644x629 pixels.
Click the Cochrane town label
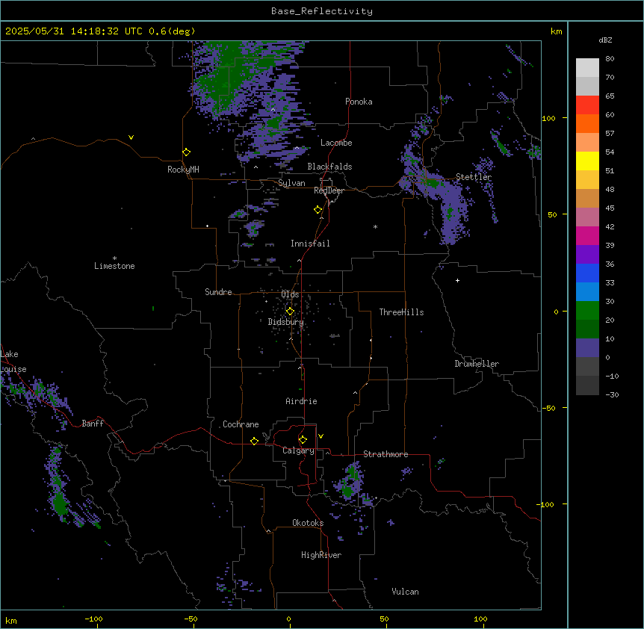241,424
